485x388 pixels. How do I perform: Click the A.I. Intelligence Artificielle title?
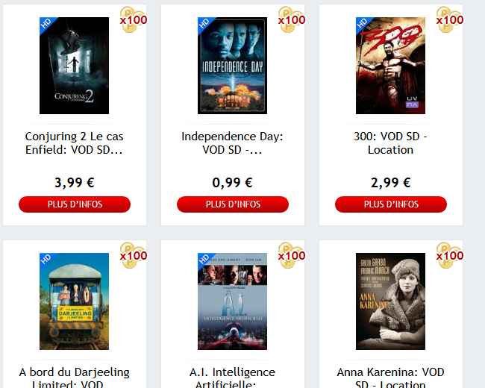232,377
